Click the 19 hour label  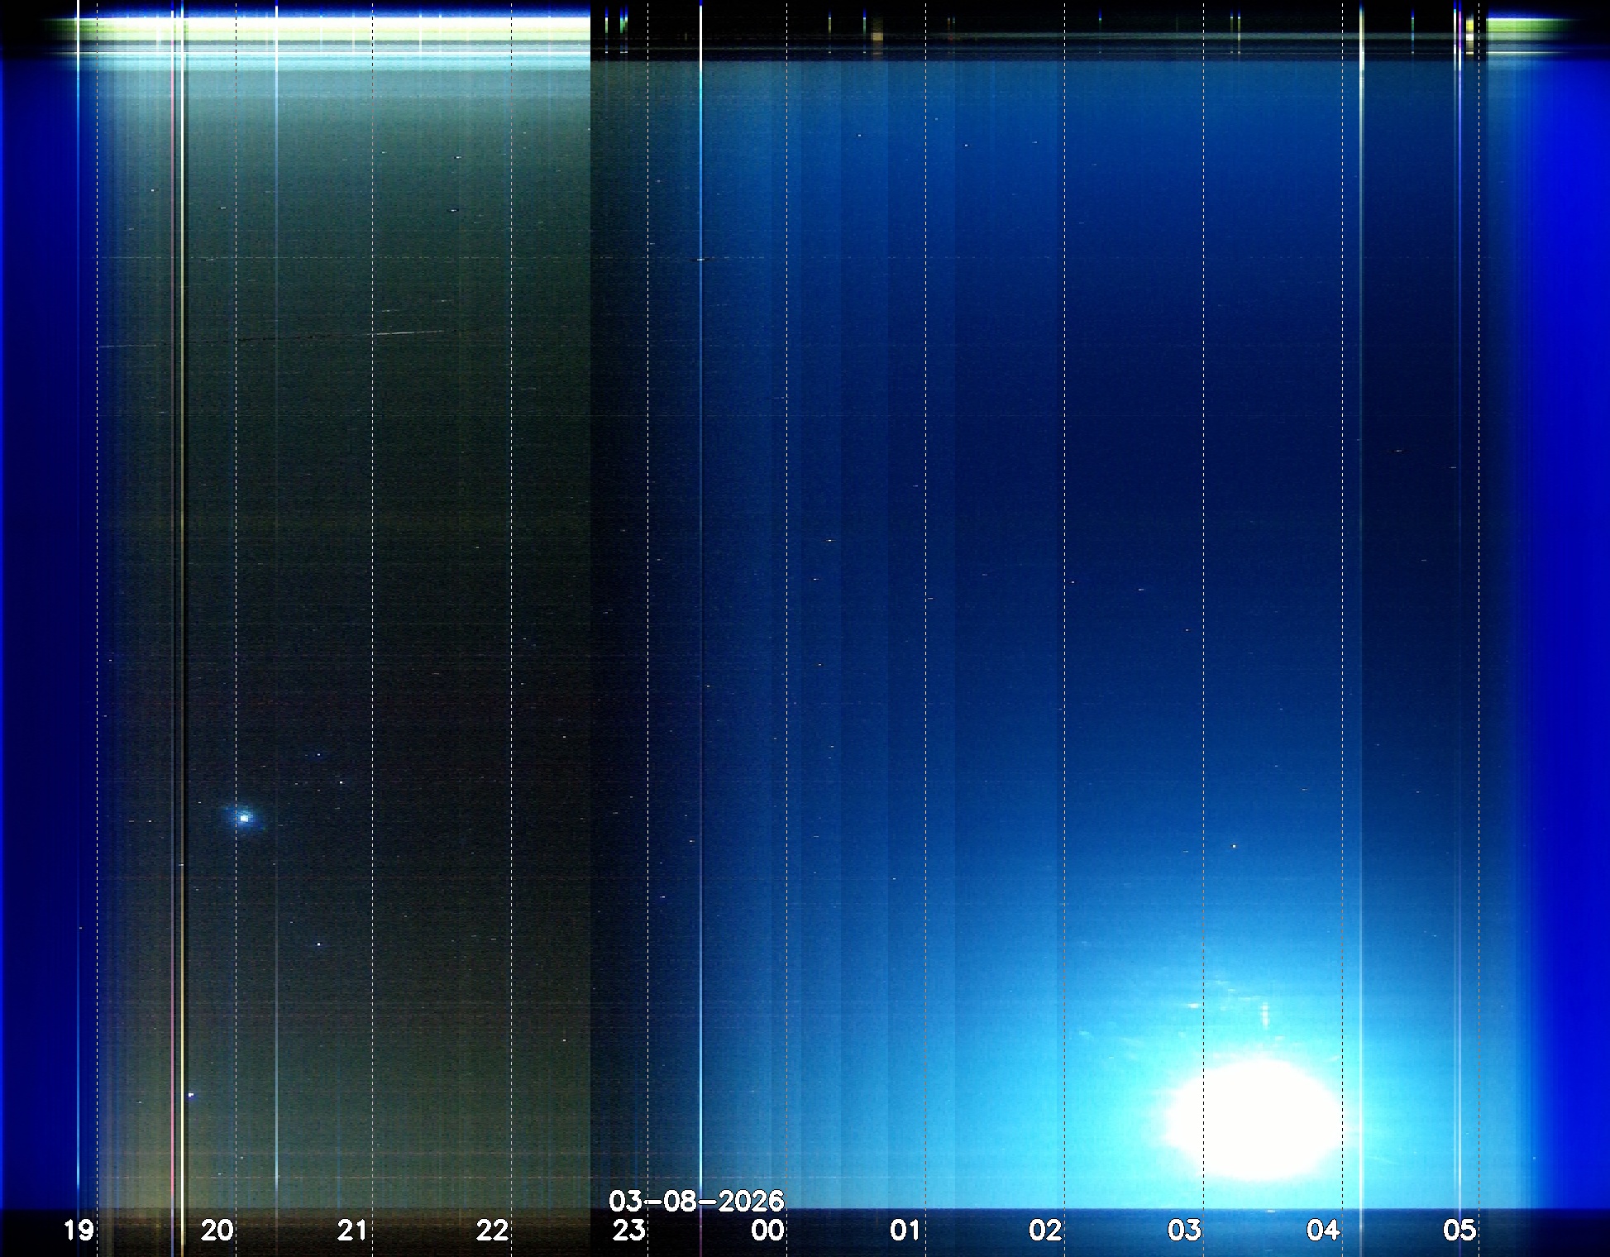tap(79, 1231)
